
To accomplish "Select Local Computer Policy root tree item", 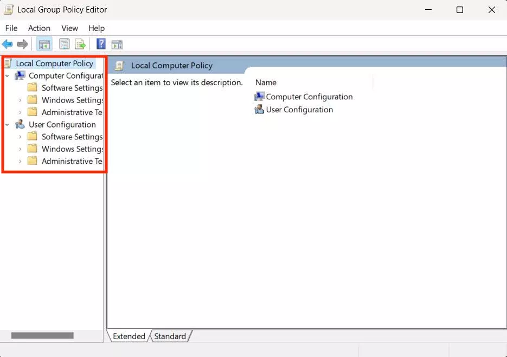I will click(55, 63).
